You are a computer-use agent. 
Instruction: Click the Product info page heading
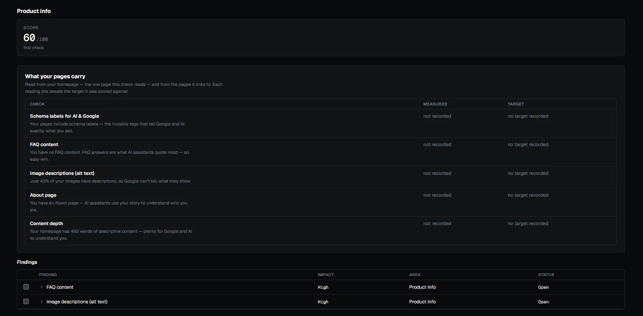coord(34,11)
